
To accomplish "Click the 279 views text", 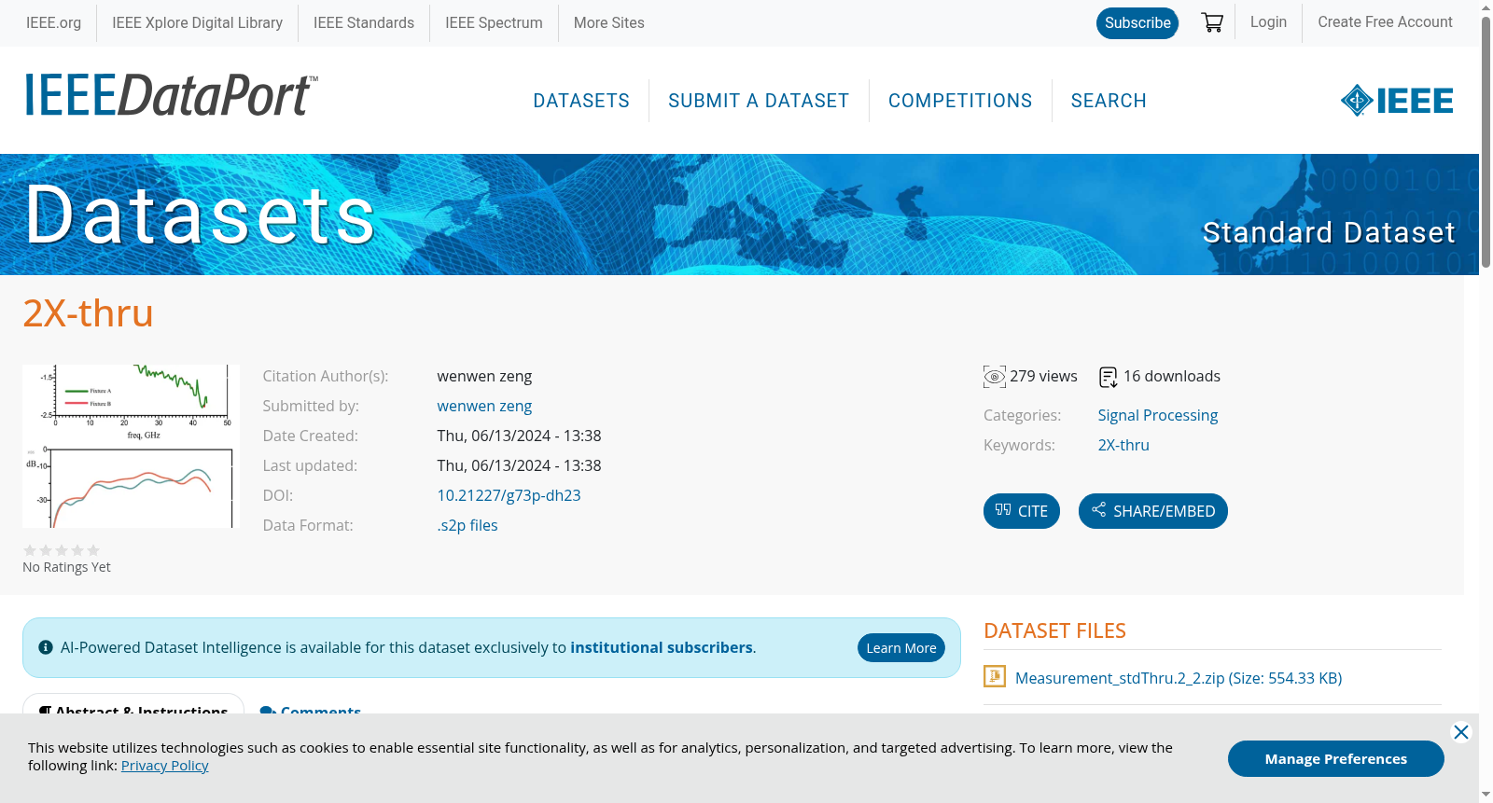I will point(1043,376).
